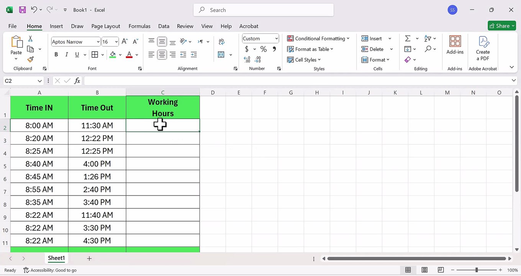Click the Font Color letter A icon
521x276 pixels.
coord(129,54)
